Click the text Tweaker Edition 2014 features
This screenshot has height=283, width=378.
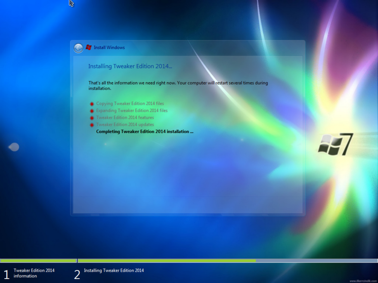click(x=125, y=117)
